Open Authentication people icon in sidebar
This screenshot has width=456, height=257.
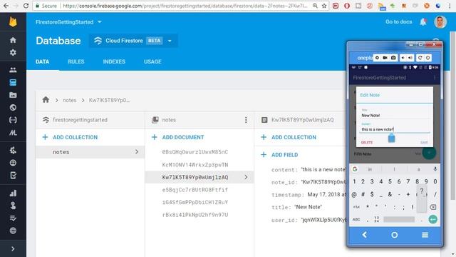click(13, 70)
